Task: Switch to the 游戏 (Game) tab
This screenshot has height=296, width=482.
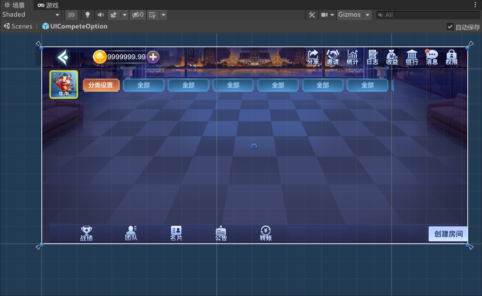Action: pos(48,5)
